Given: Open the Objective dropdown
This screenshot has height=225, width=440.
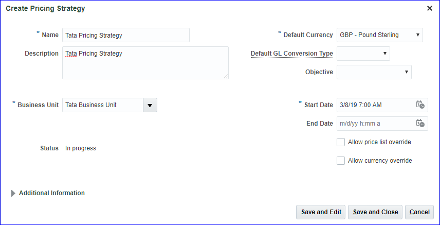Looking at the screenshot, I should pos(374,72).
